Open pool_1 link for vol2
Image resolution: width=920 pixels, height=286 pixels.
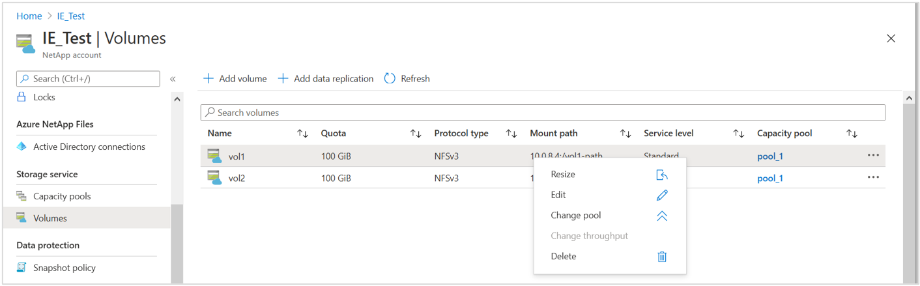coord(769,179)
